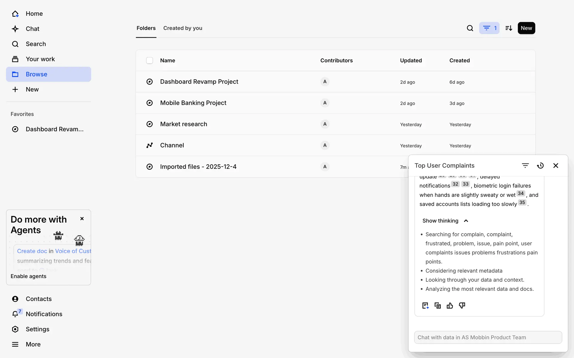Open chat history clock icon
The height and width of the screenshot is (358, 574).
[540, 166]
